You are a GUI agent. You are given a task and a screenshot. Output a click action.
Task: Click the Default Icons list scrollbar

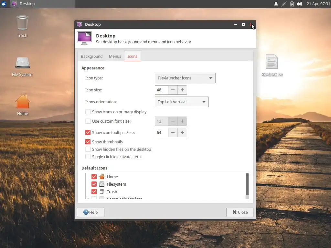[247, 184]
